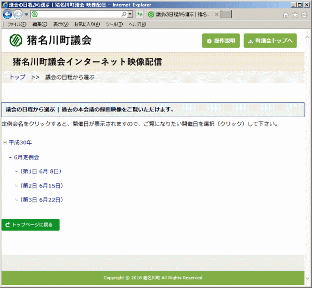The width and height of the screenshot is (312, 288).
Task: Open the 表示(V) menu
Action: (61, 24)
